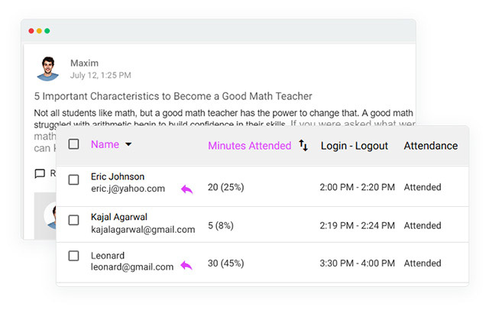Check the box for Eric Johnson
Image resolution: width=489 pixels, height=313 pixels.
point(73,180)
